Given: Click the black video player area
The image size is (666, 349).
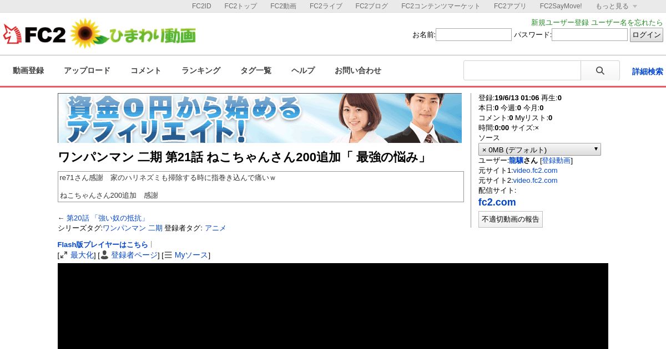Looking at the screenshot, I should point(333,306).
